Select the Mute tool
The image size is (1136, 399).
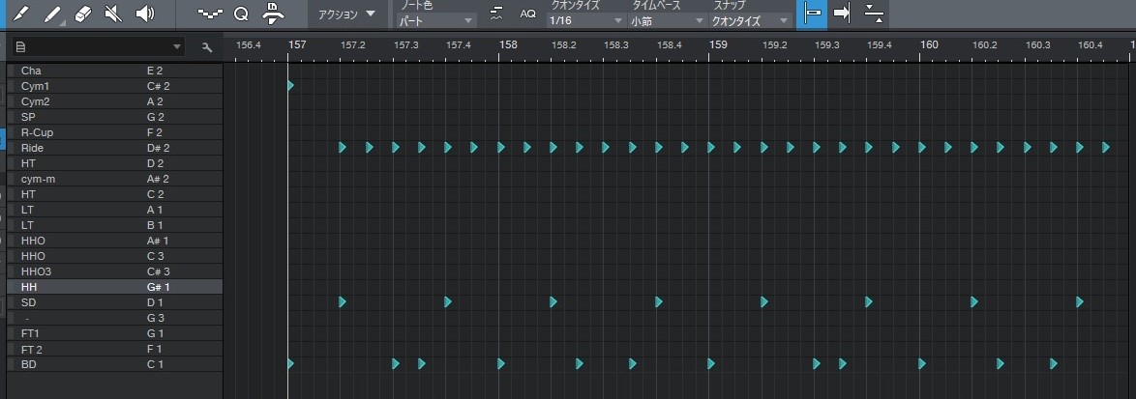[114, 14]
